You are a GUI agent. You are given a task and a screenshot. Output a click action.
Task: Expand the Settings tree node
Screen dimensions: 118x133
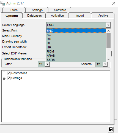click(x=4, y=78)
